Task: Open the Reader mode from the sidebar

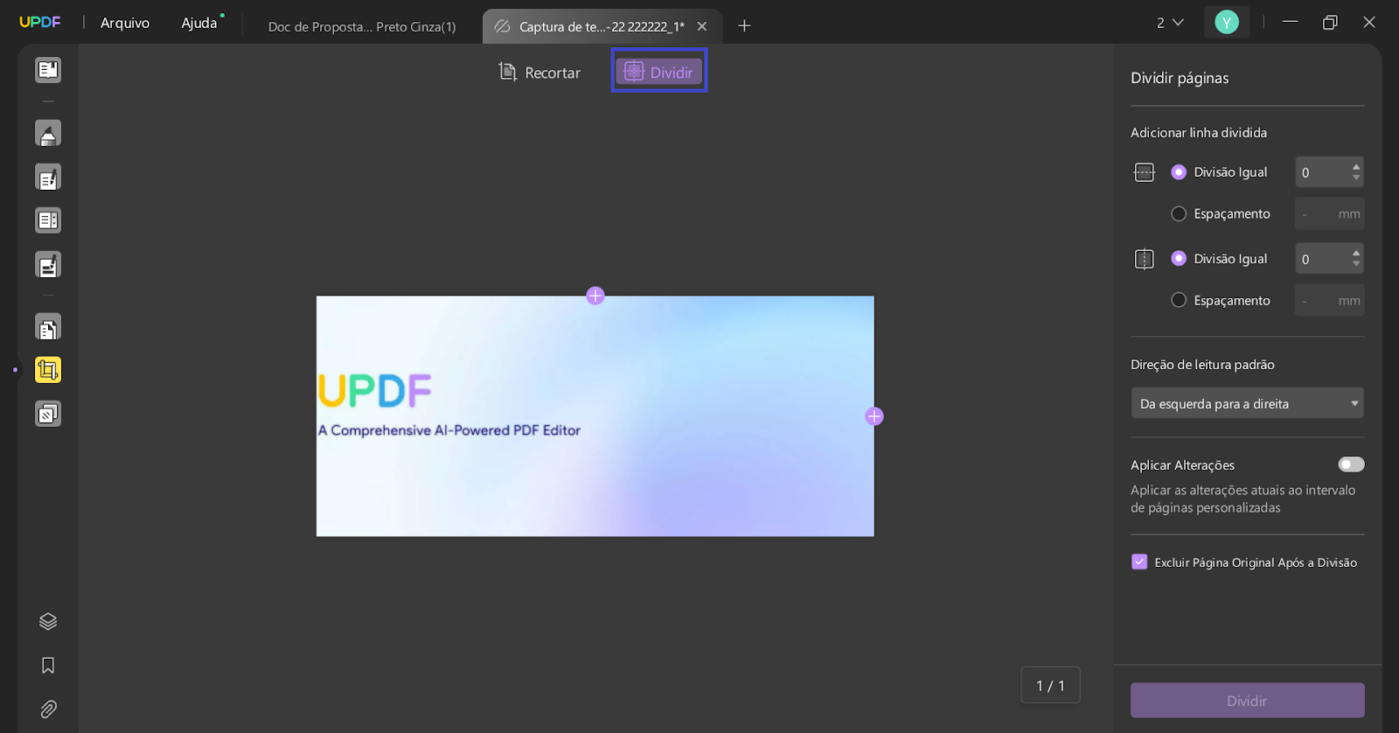Action: [48, 70]
